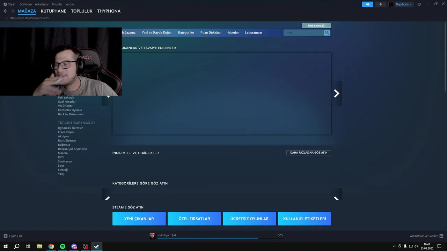This screenshot has width=447, height=251.
Task: Open the notifications bell
Action: pos(381,4)
